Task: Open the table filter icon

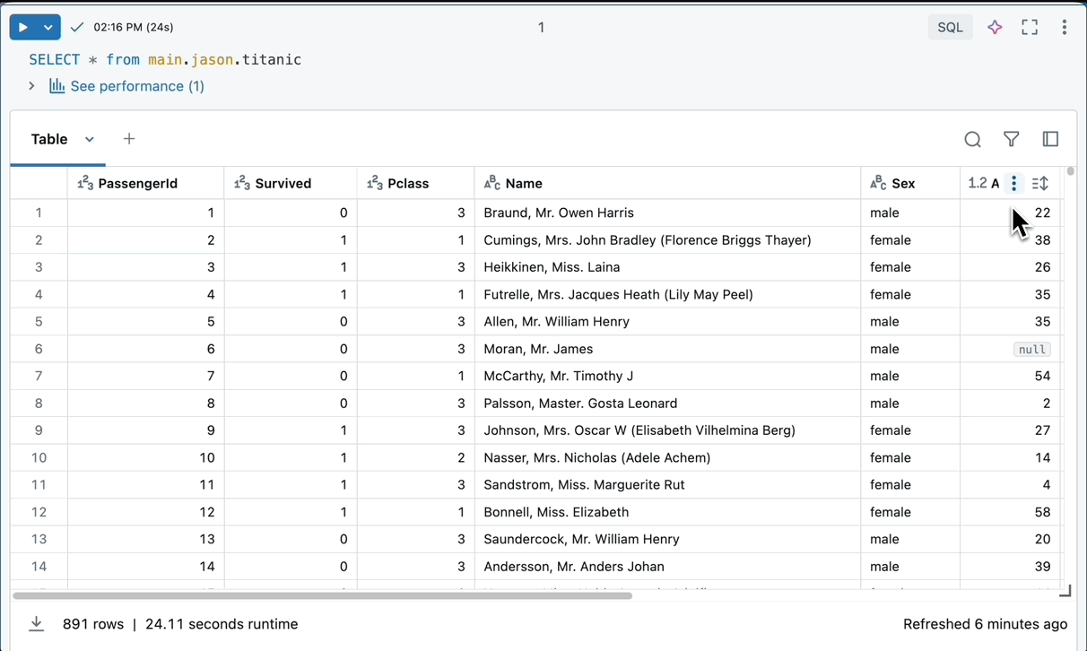Action: 1012,139
